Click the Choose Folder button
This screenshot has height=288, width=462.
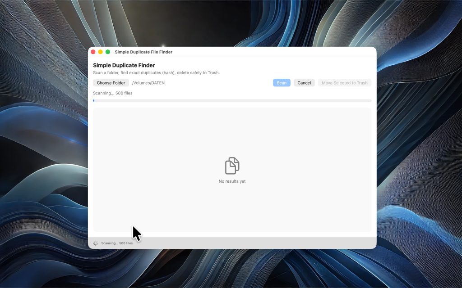point(111,83)
